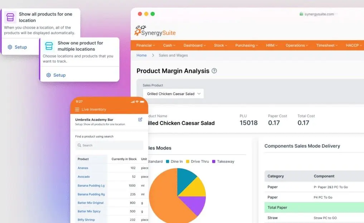This screenshot has height=223, width=364.
Task: Click the PLU value 15018
Action: (249, 123)
